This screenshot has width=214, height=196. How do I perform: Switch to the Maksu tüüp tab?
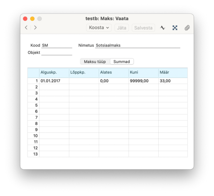(95, 62)
